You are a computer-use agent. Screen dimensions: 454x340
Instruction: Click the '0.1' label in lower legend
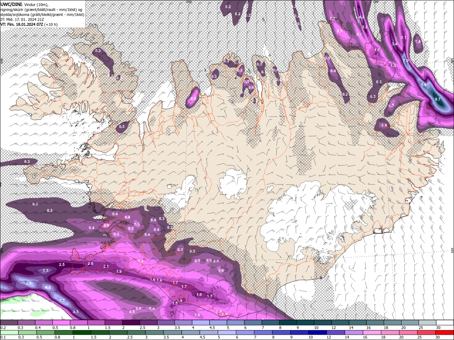(x=3, y=337)
